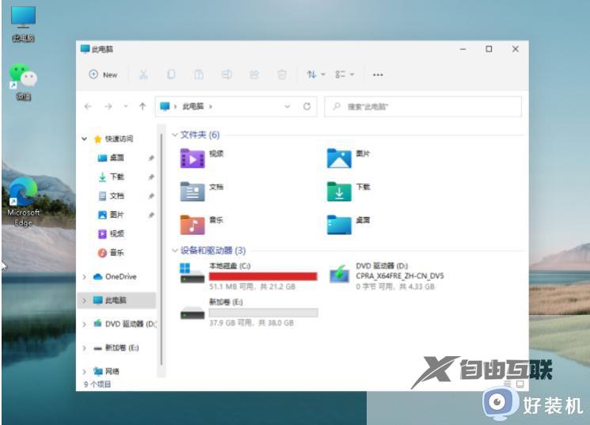Screen dimensions: 590x425
Task: Click the details view icon in the status bar
Action: click(508, 384)
